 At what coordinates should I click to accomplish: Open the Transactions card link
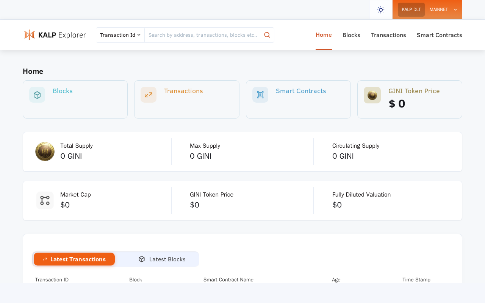pos(183,91)
